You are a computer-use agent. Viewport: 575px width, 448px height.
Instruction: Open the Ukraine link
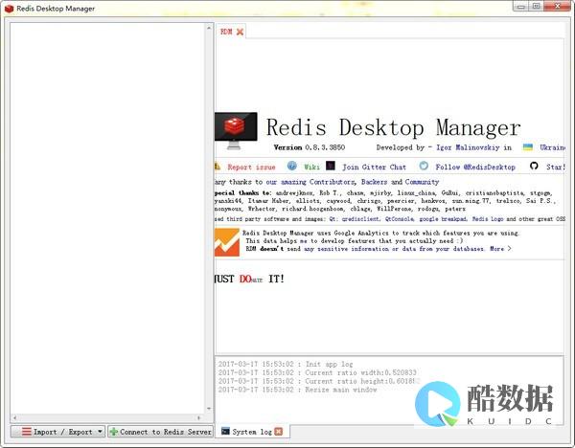pos(552,147)
